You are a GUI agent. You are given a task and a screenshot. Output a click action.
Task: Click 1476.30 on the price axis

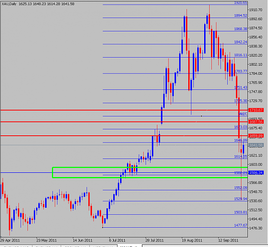tap(256, 228)
